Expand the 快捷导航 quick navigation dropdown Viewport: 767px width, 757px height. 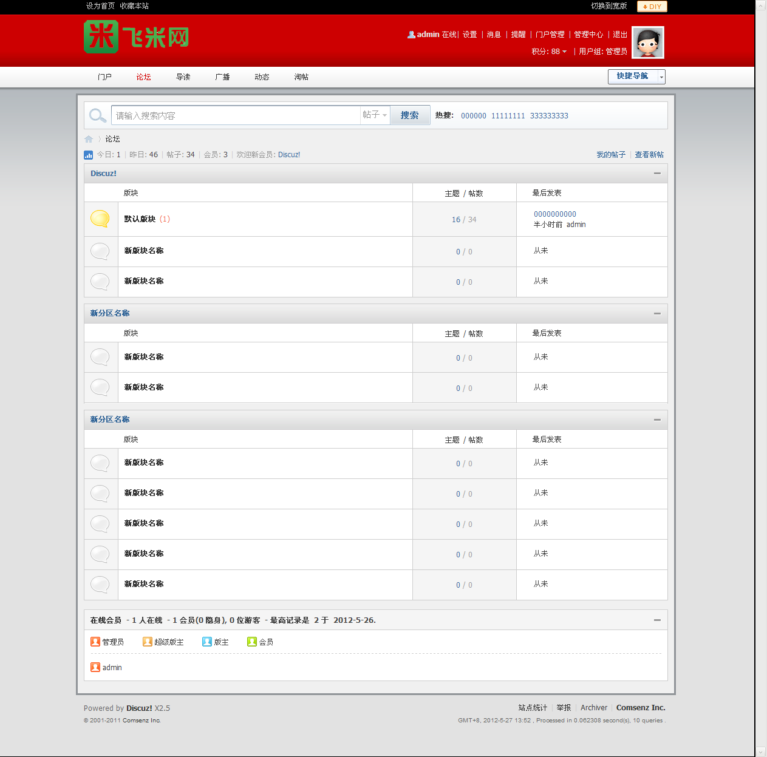[x=636, y=76]
